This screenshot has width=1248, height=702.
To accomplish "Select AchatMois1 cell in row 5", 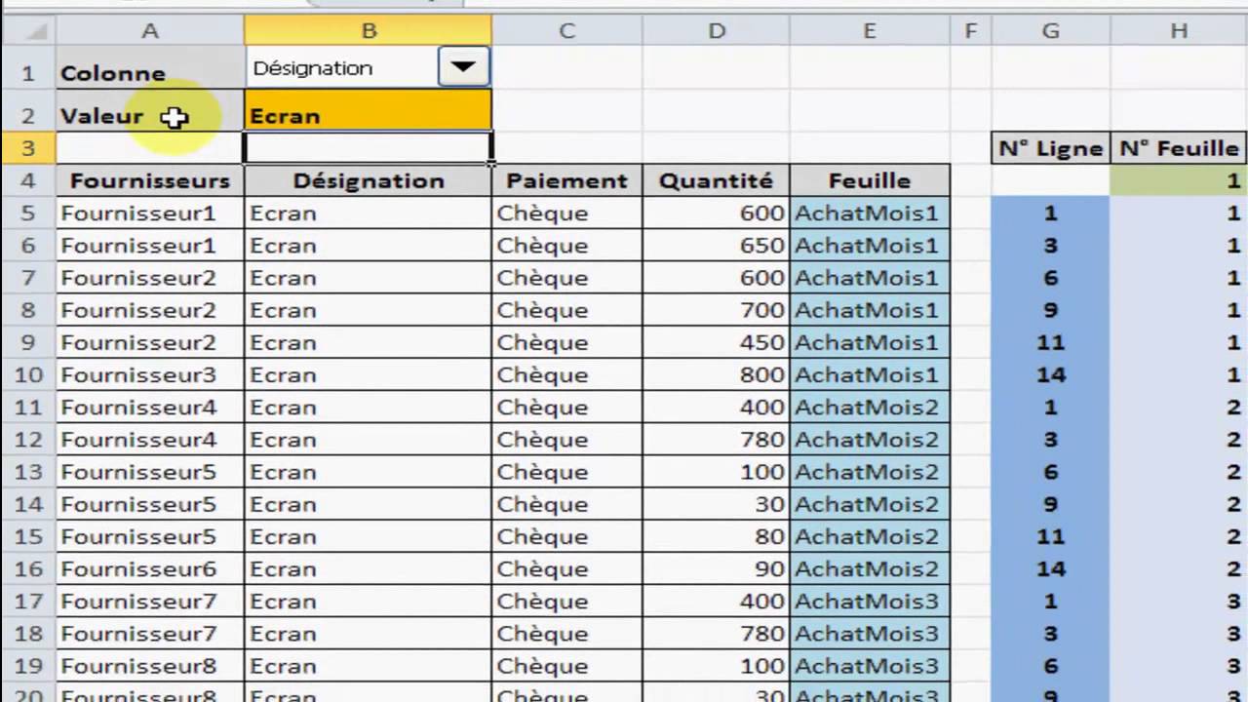I will pos(870,213).
